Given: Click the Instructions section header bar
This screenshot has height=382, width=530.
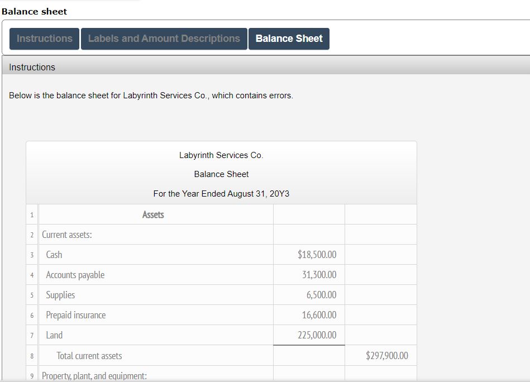Looking at the screenshot, I should tap(32, 66).
